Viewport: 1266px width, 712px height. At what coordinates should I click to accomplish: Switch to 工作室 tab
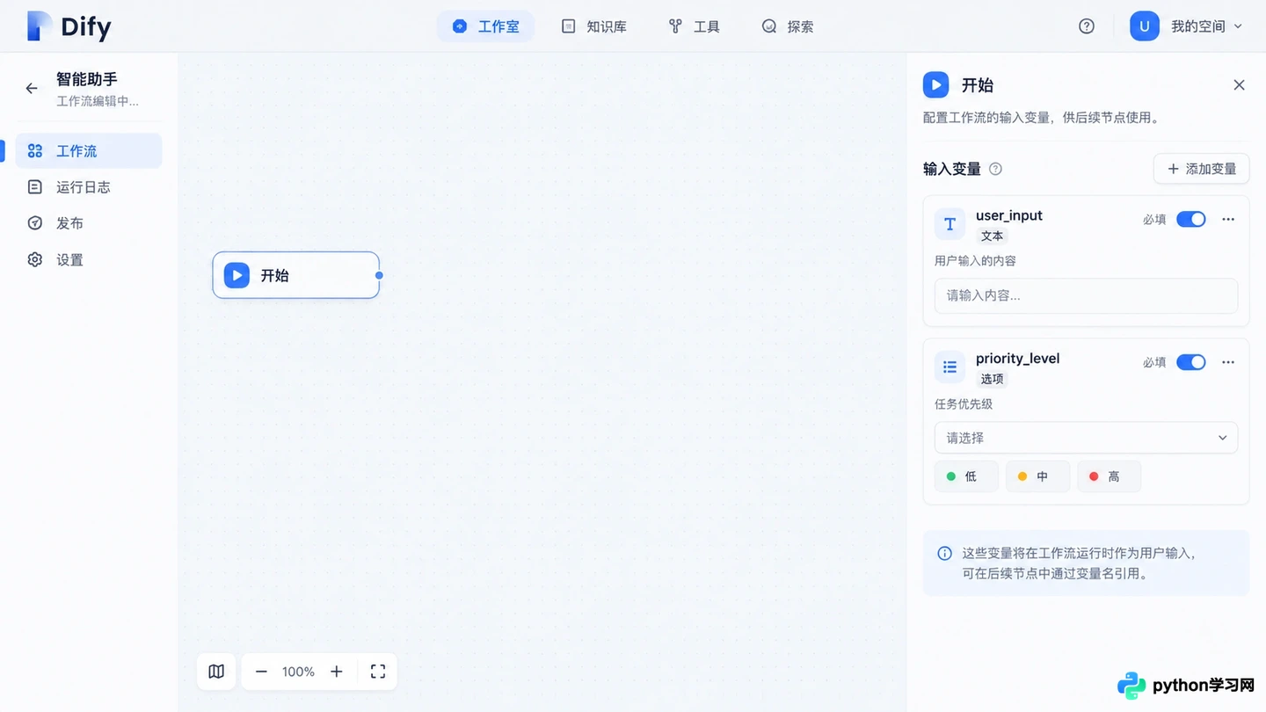pos(485,26)
